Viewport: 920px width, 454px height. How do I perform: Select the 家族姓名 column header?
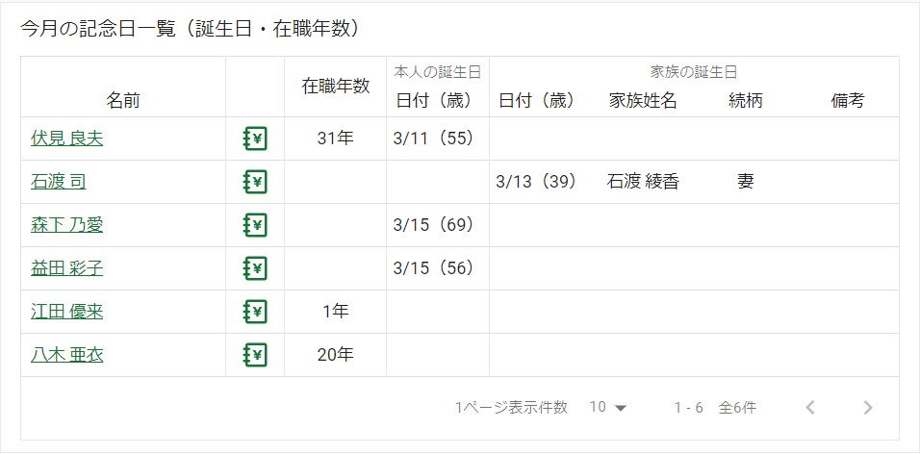643,101
